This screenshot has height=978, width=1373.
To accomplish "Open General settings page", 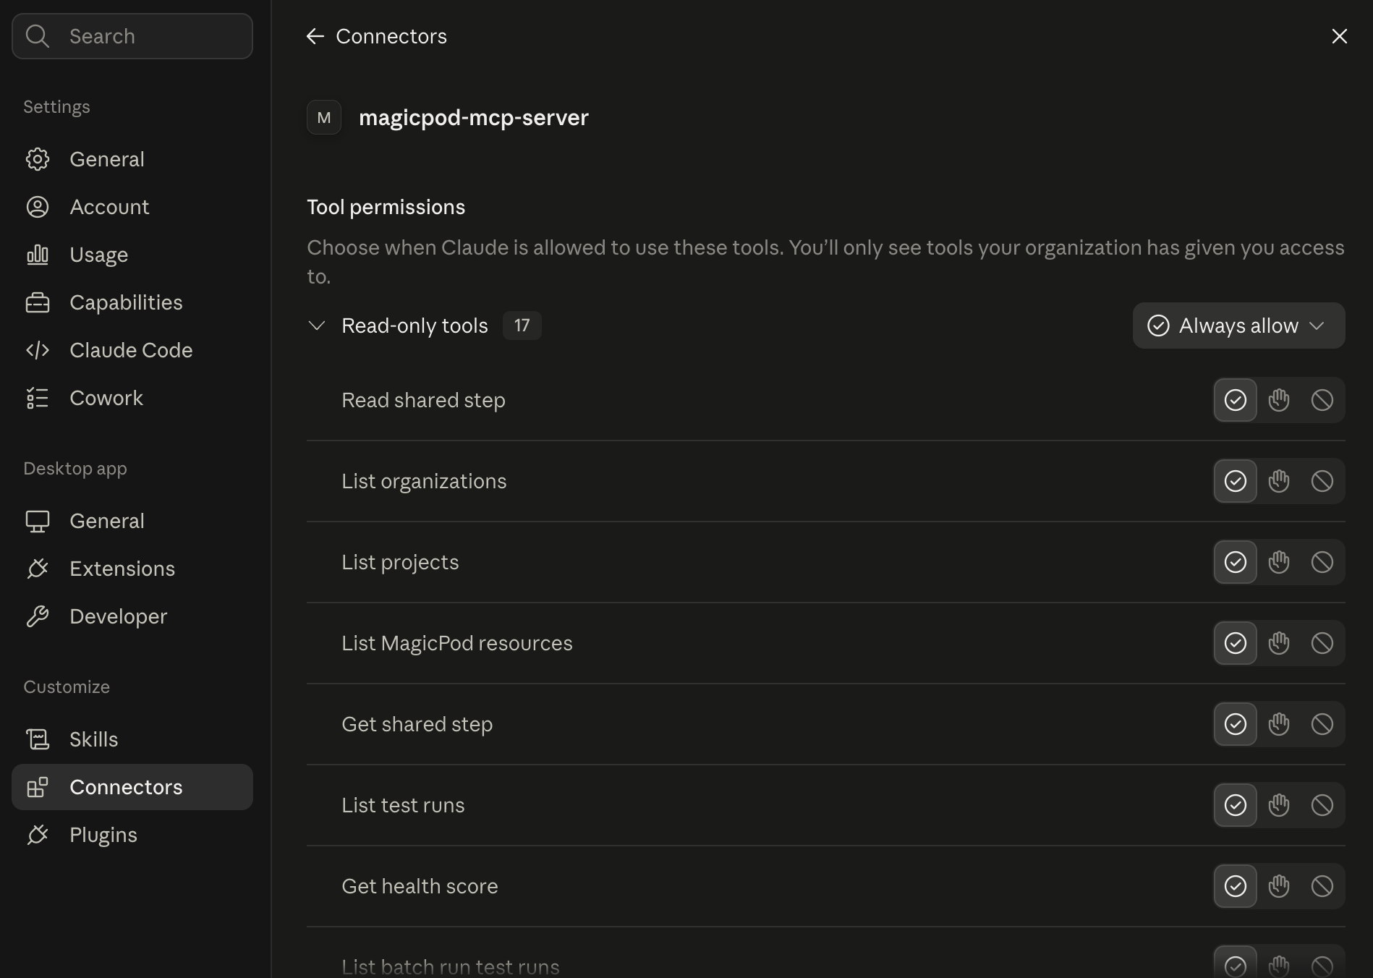I will 132,159.
